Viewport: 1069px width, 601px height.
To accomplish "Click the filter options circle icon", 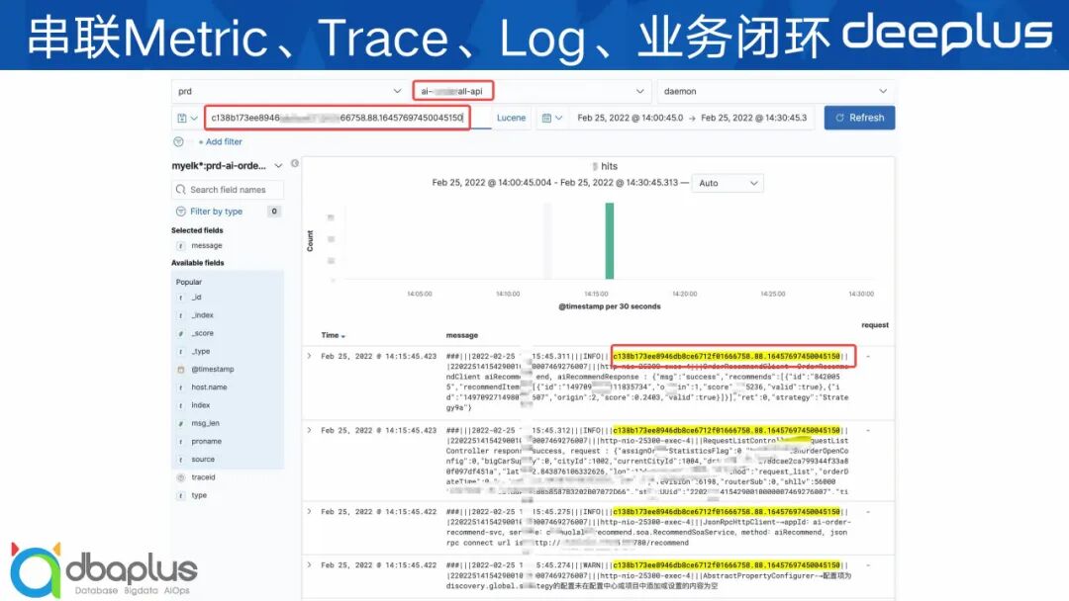I will (178, 141).
